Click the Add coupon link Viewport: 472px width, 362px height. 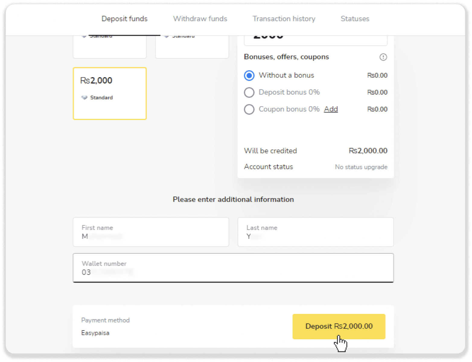point(331,109)
